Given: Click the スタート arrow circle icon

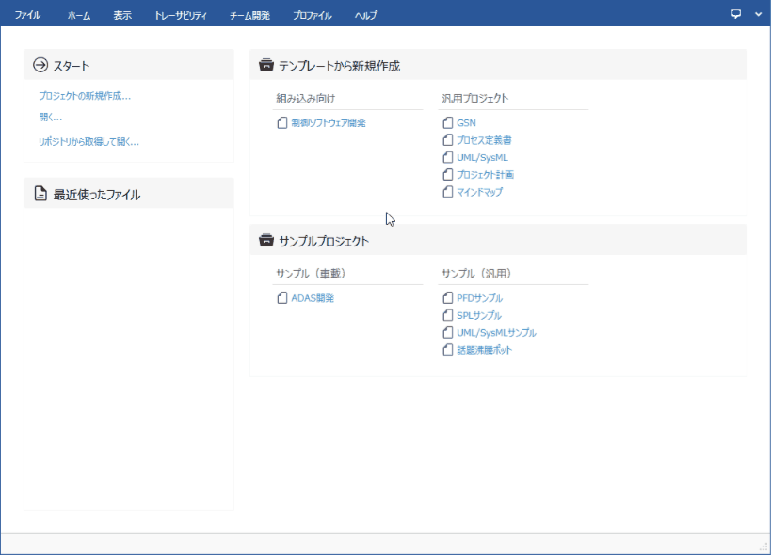Looking at the screenshot, I should [40, 65].
